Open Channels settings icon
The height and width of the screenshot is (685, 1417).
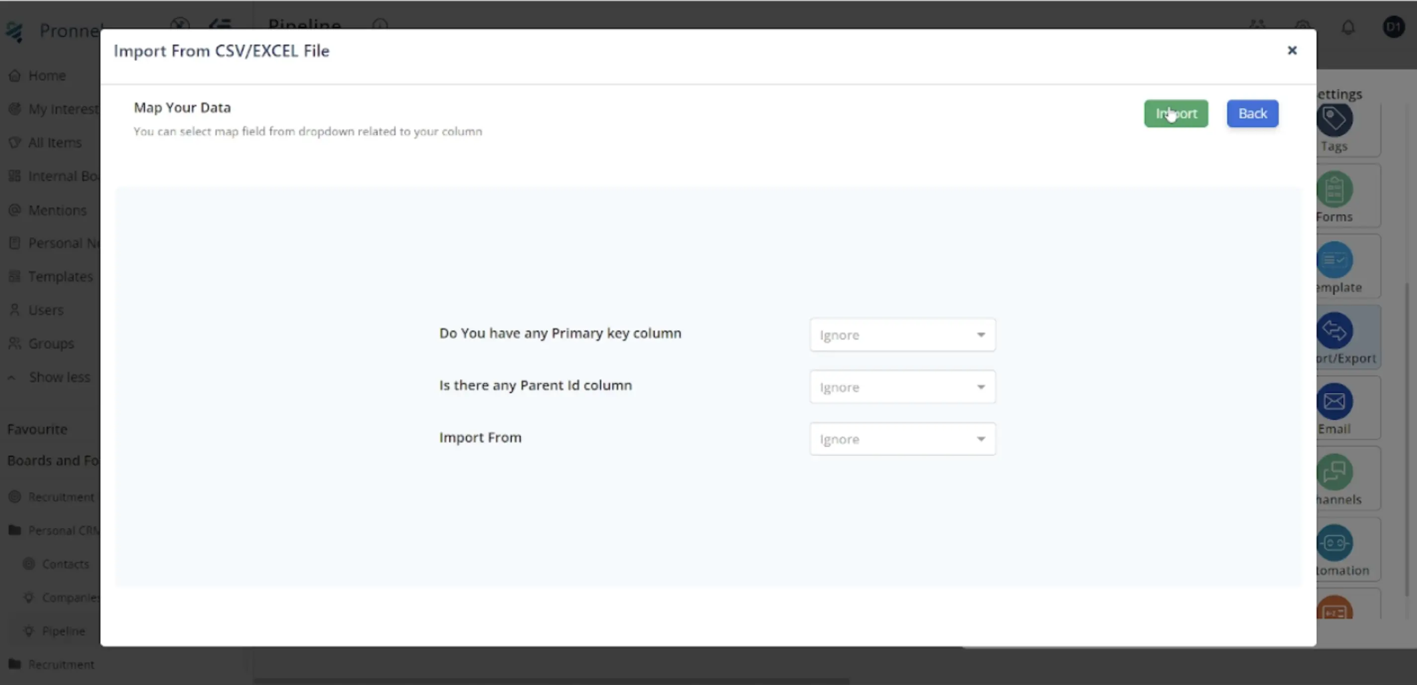click(1334, 472)
